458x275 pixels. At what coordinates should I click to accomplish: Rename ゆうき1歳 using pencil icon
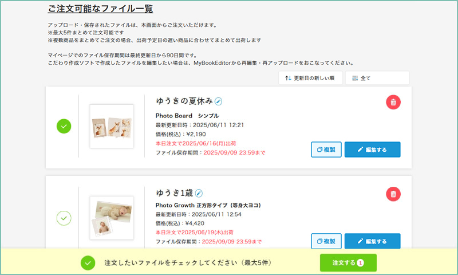click(x=199, y=193)
